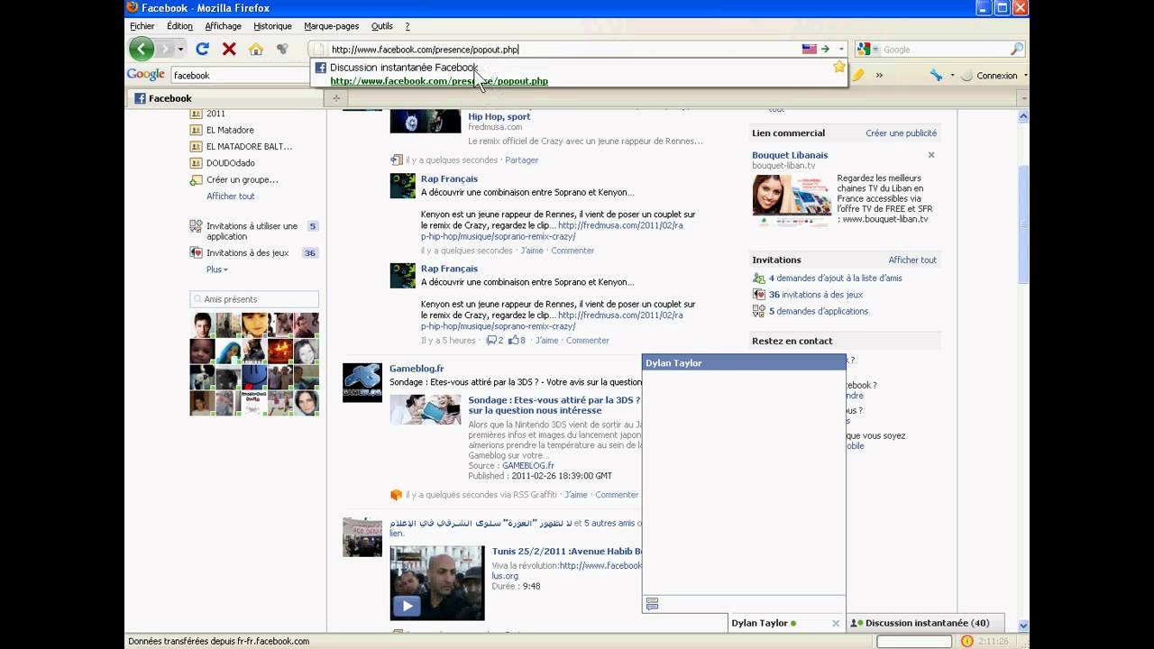Click Afficher tout under the groups list
The height and width of the screenshot is (649, 1154).
pos(230,196)
